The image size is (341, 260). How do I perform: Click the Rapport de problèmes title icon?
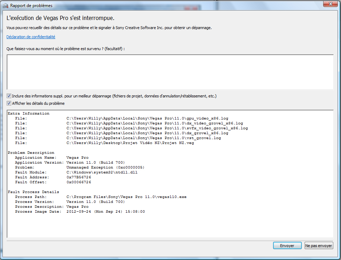6,6
